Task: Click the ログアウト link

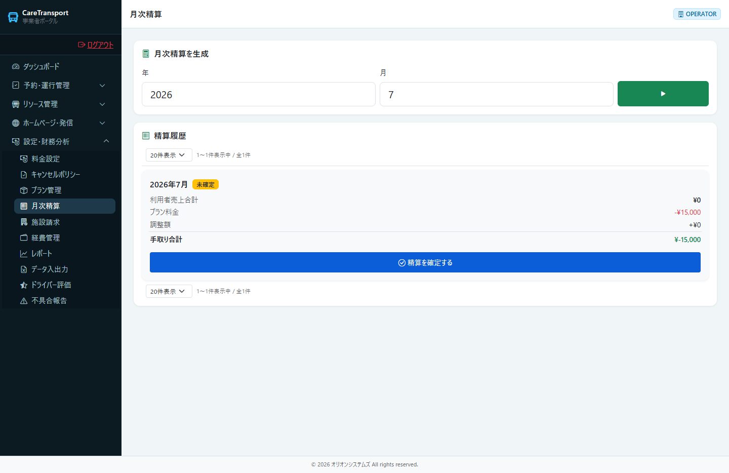Action: [x=96, y=45]
